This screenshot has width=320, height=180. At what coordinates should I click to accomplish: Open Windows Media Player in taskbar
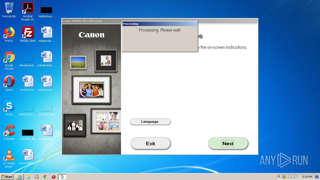[37, 177]
